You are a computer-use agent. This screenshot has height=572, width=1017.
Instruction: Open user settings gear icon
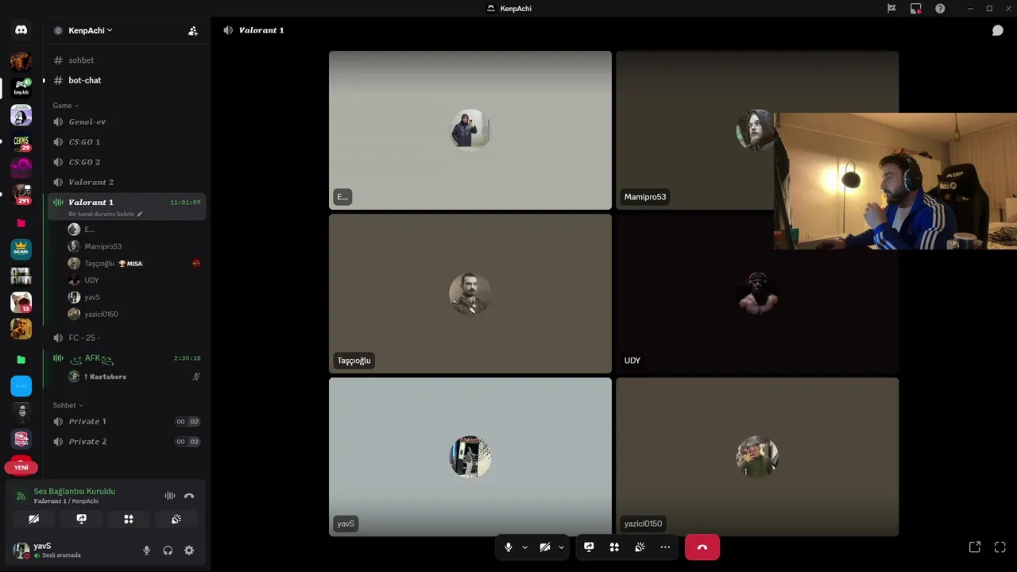click(x=189, y=551)
